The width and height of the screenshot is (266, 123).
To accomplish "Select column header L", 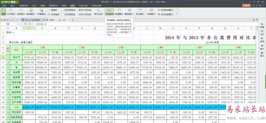I will pos(147,28).
